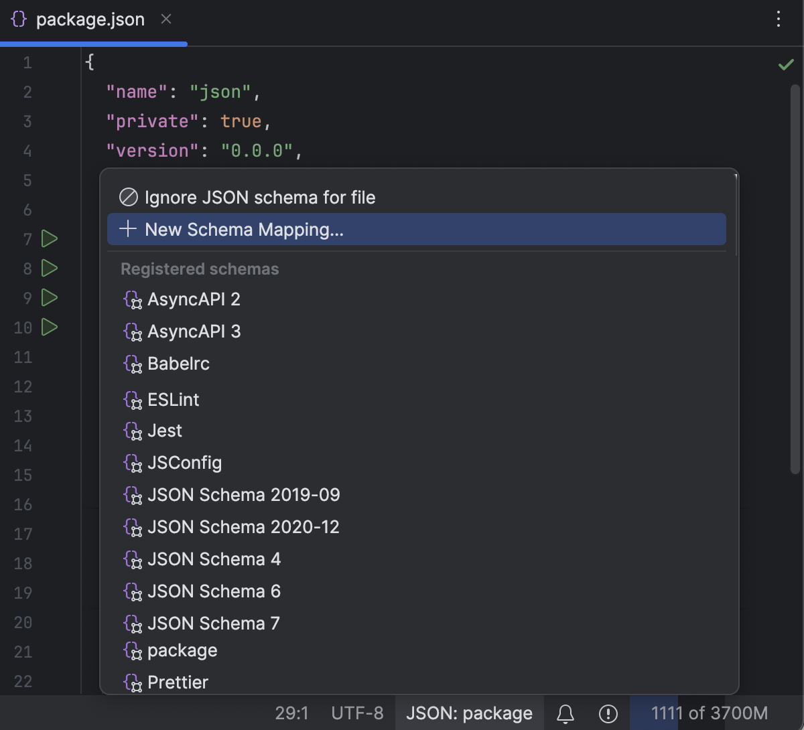The height and width of the screenshot is (730, 804).
Task: Click the 29:1 caret position widget
Action: click(292, 713)
